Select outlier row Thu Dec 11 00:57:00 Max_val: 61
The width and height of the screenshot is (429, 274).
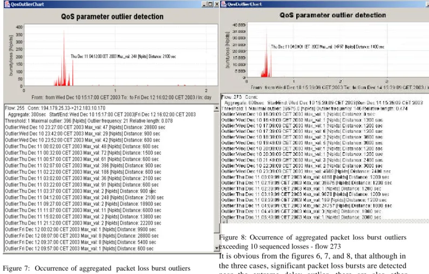click(82, 159)
